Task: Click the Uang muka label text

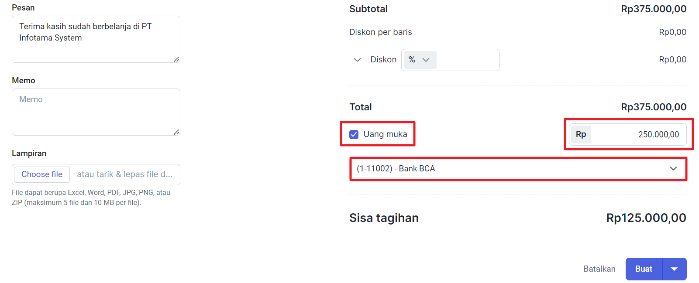Action: point(385,134)
